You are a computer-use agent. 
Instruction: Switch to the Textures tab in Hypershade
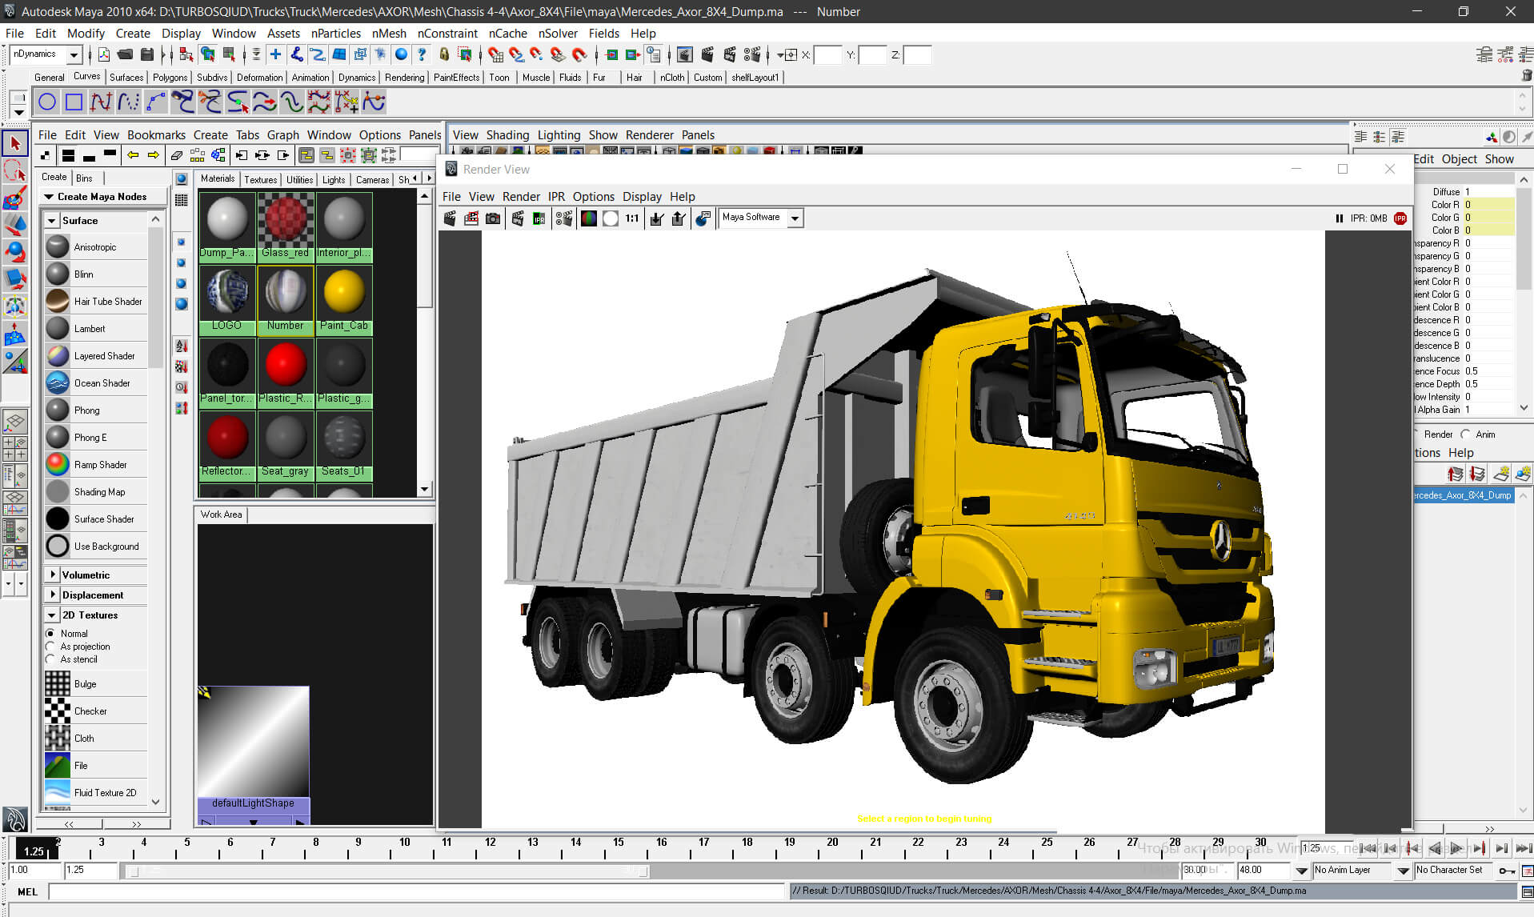pos(260,179)
